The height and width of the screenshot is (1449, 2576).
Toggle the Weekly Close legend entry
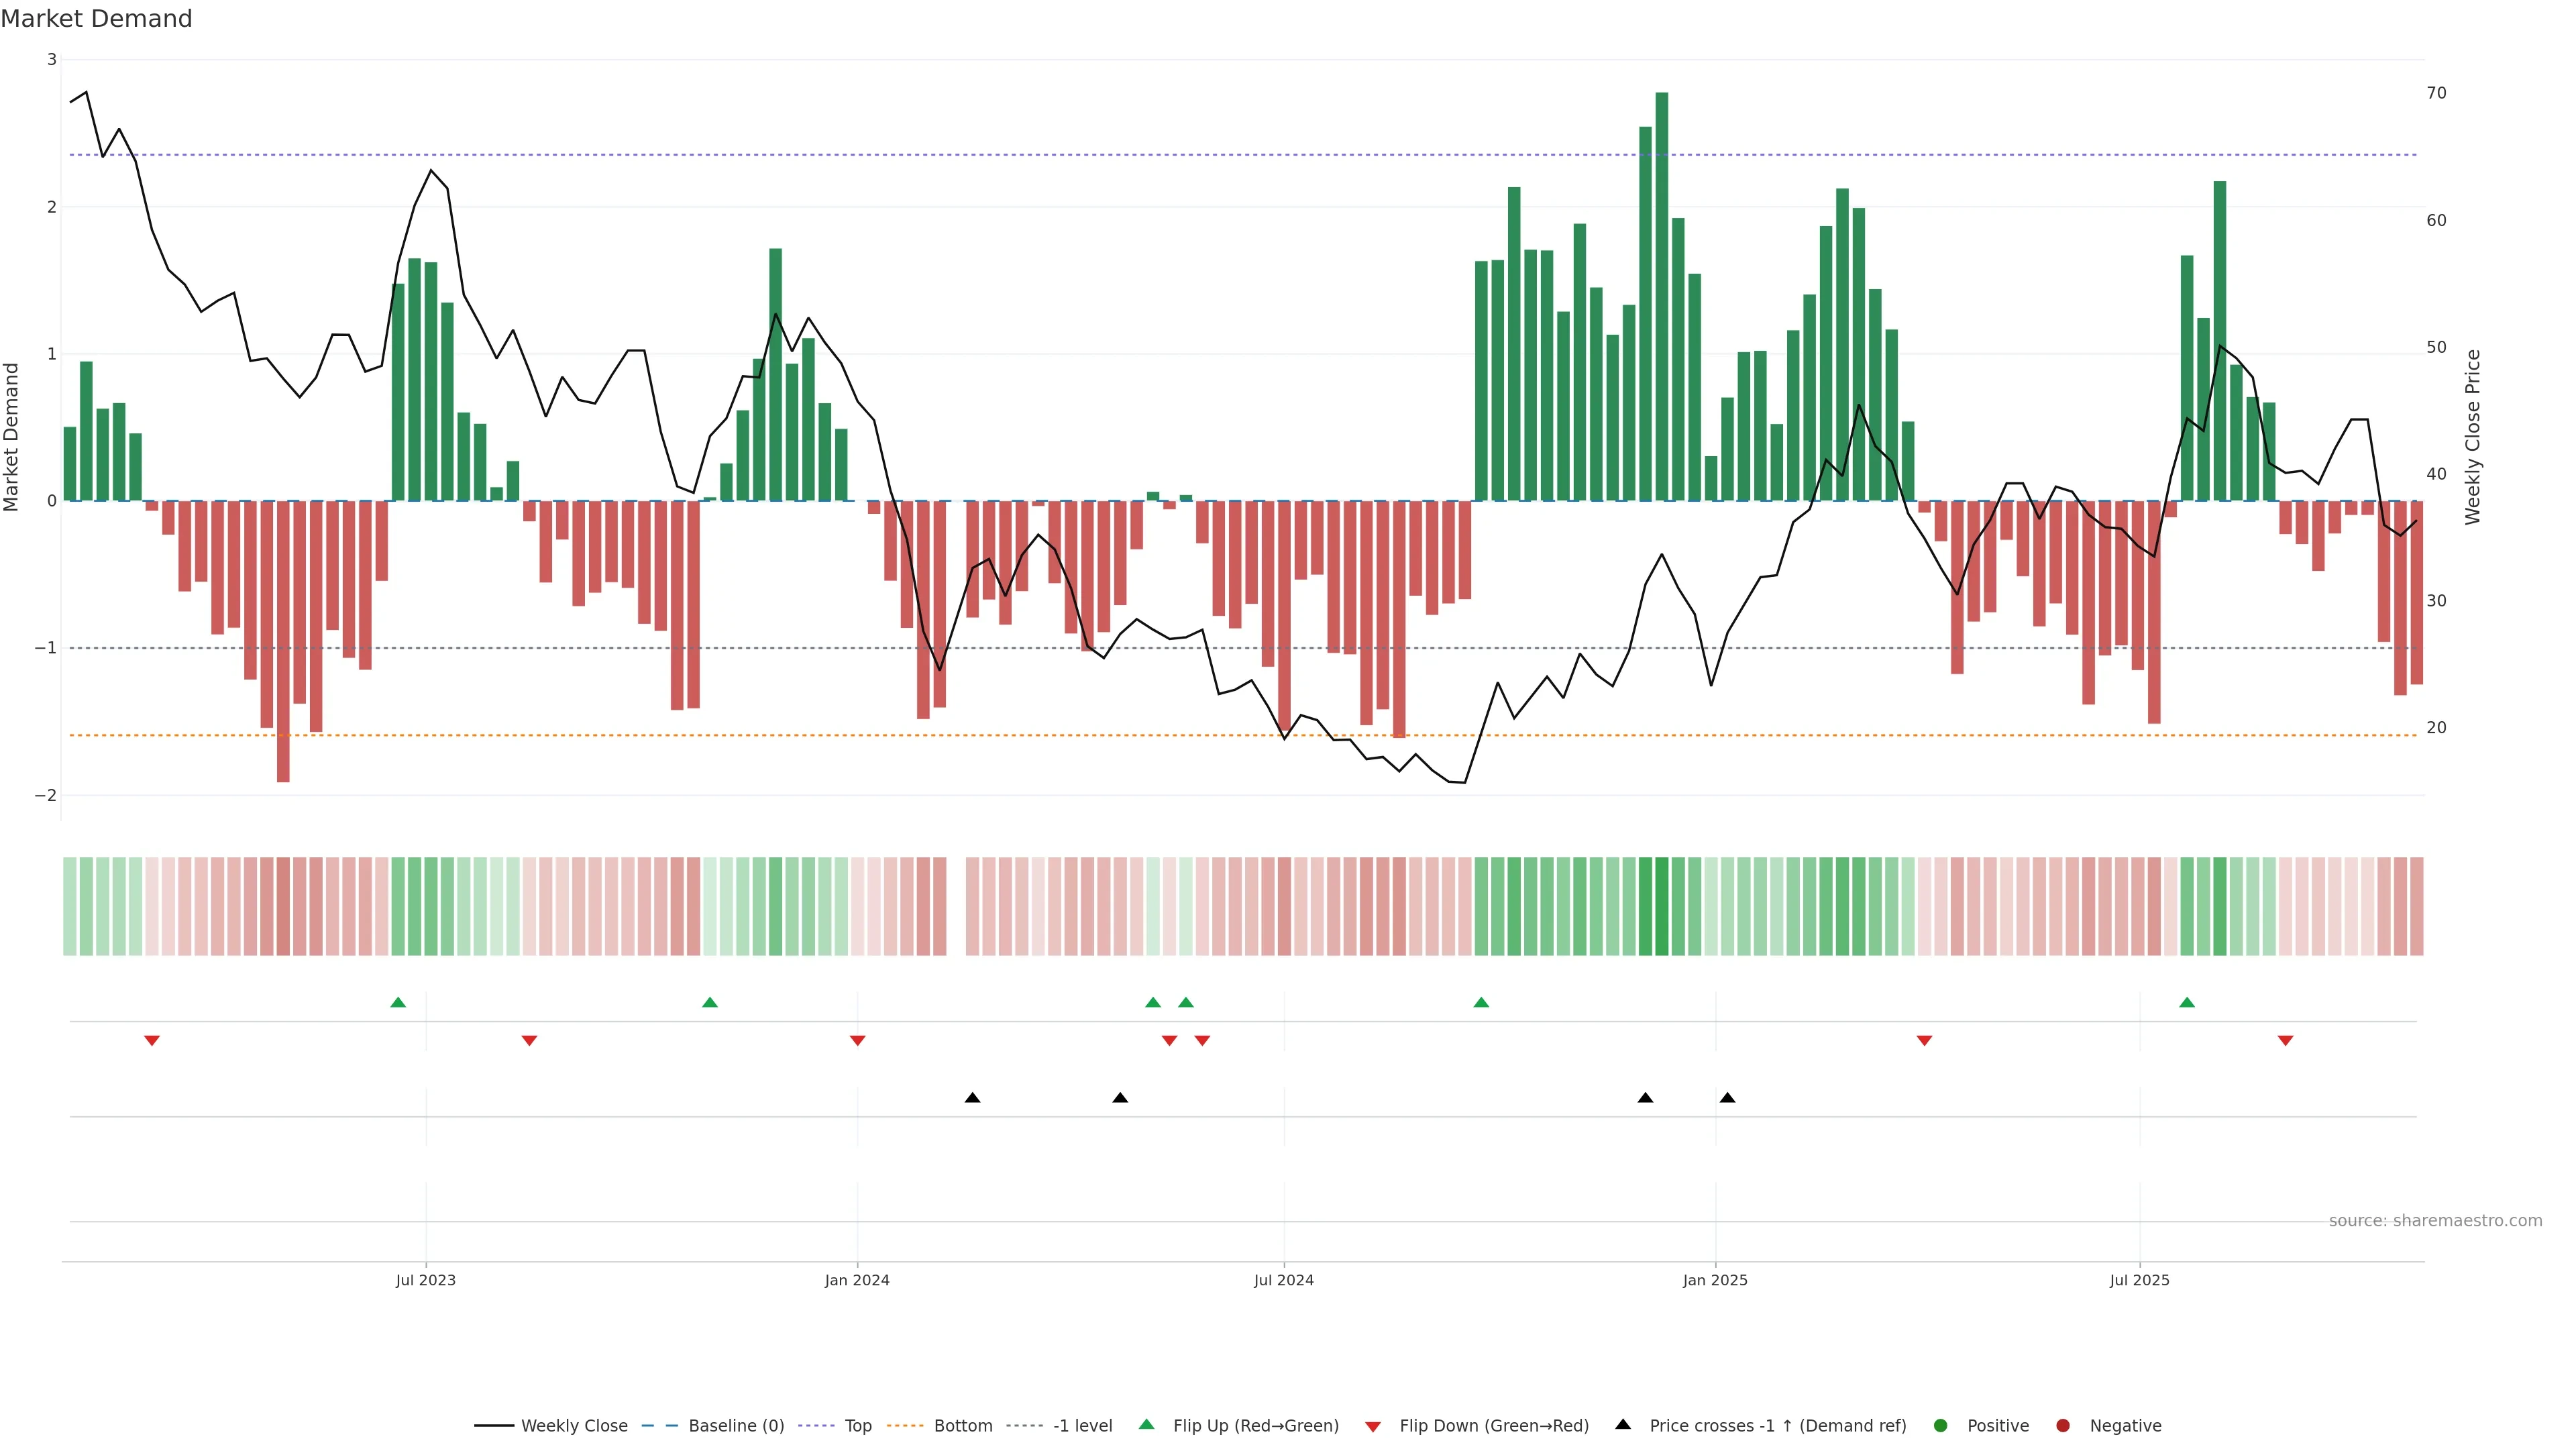click(x=574, y=1425)
